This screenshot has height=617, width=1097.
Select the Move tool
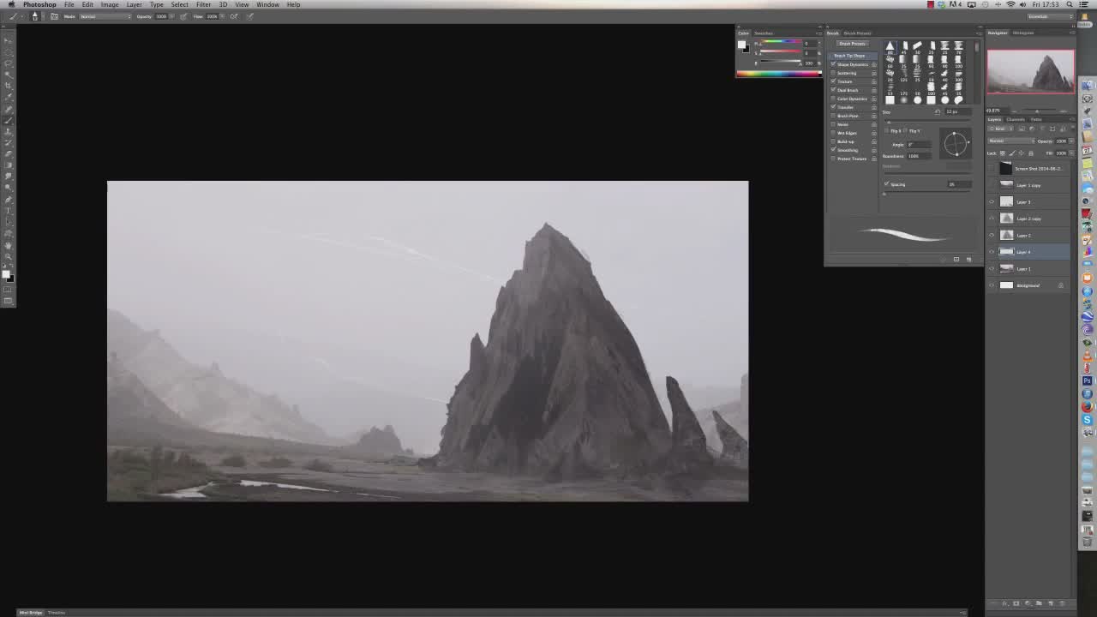(x=9, y=41)
